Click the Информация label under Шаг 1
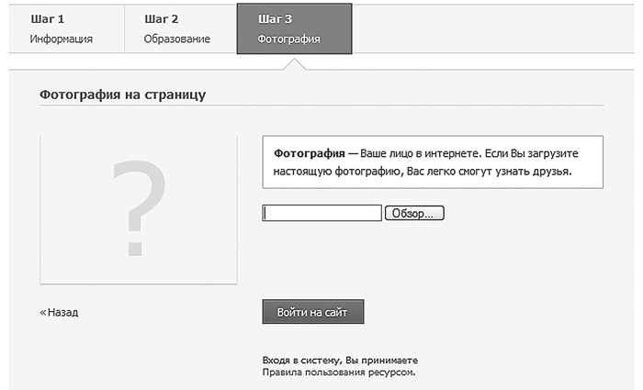This screenshot has width=643, height=390. click(x=61, y=39)
